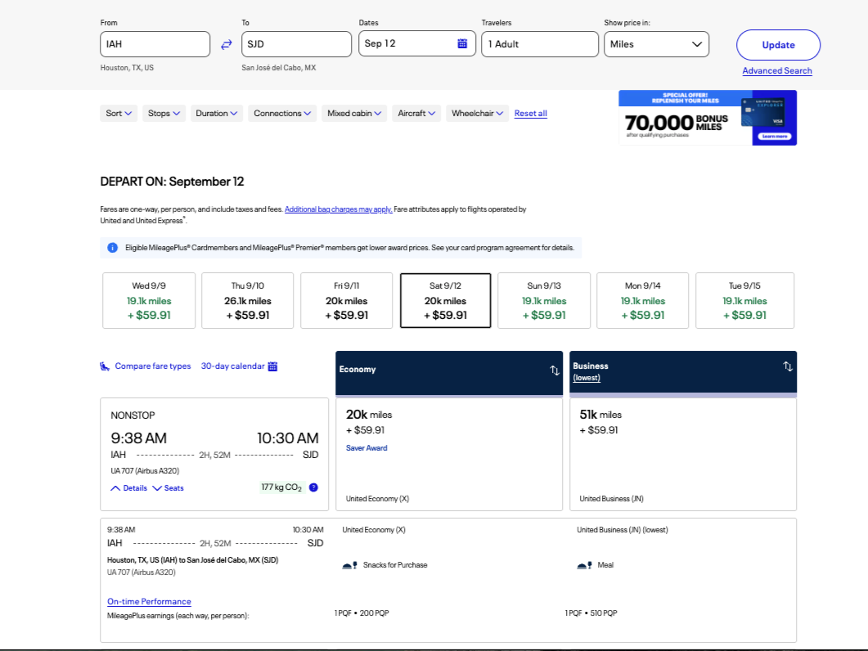Viewport: 868px width, 651px height.
Task: Open the Aircraft filter dropdown
Action: click(416, 114)
